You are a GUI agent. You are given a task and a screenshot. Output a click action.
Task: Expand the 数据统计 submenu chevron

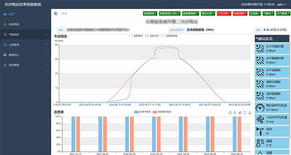tap(47, 55)
